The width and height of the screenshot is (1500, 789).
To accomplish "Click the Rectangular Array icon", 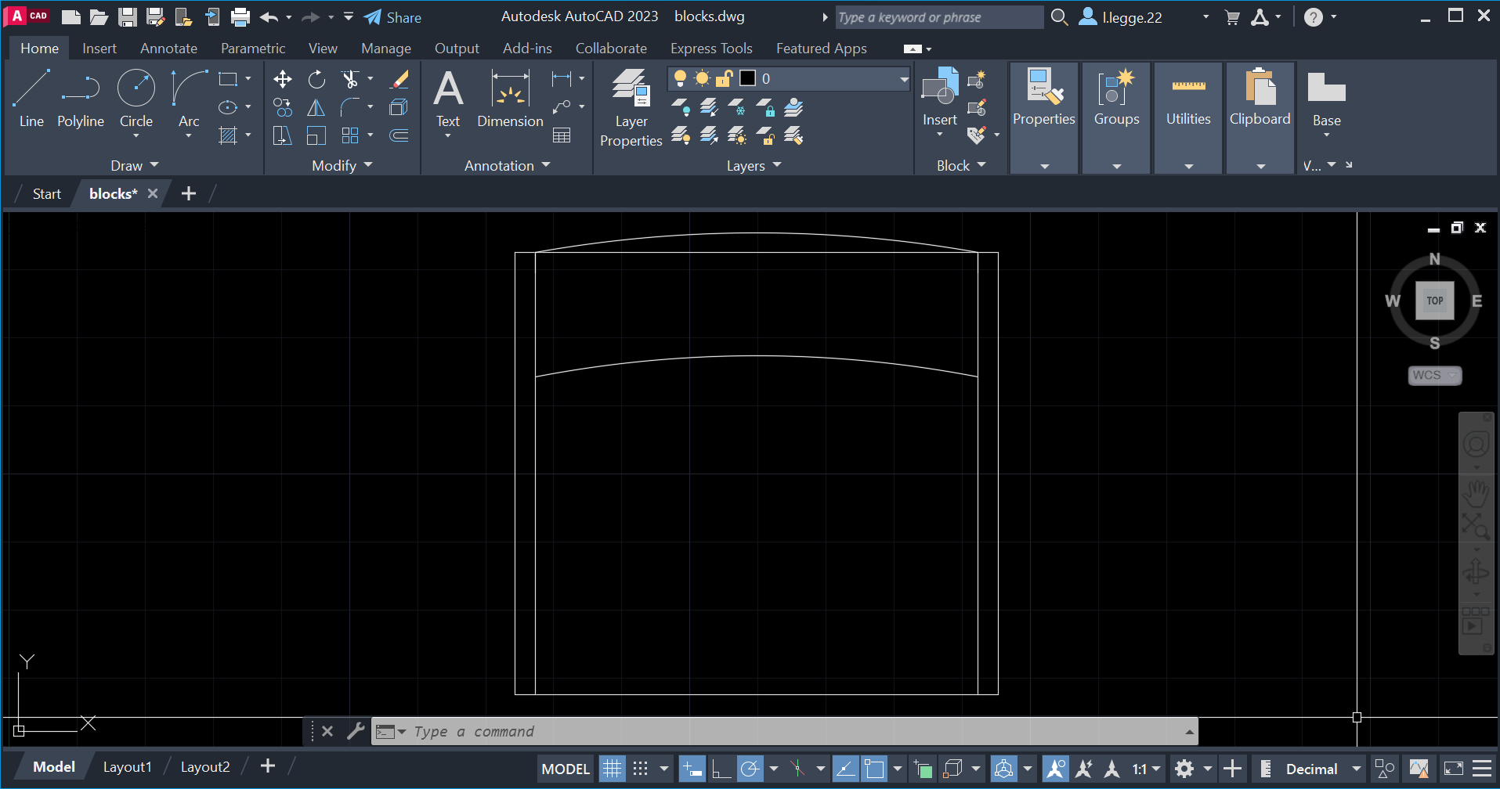I will (x=350, y=136).
